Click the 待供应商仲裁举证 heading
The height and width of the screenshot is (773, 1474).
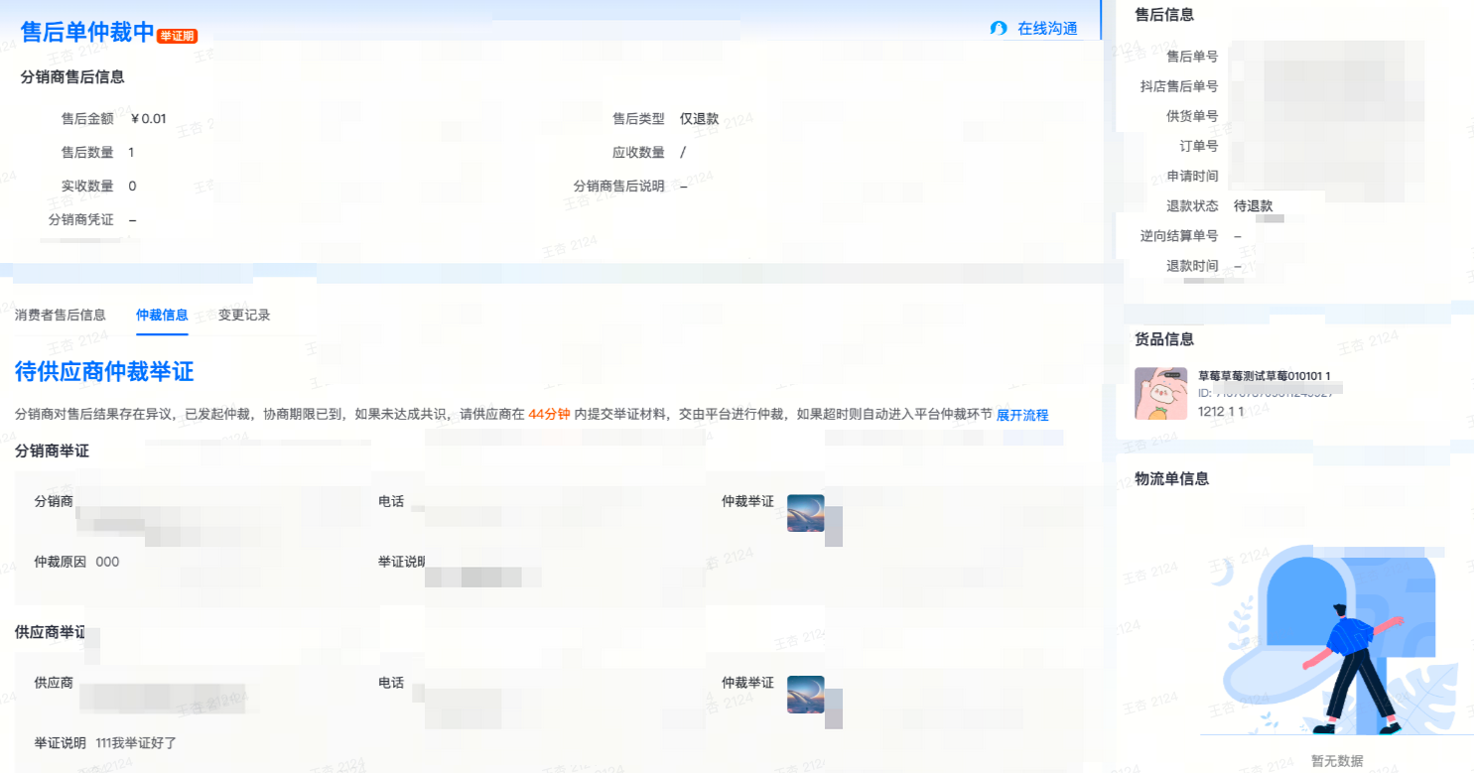coord(104,372)
